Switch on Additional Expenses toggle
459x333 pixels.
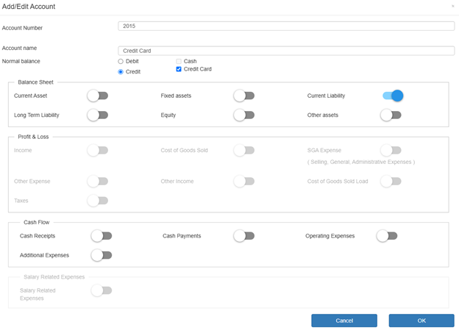[x=102, y=255]
